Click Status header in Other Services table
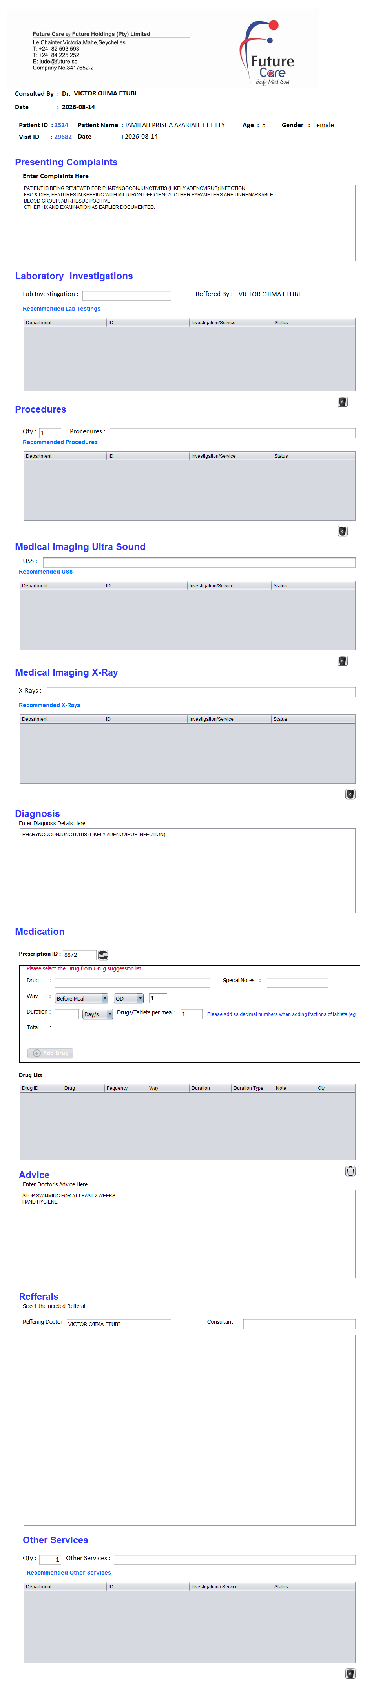 tap(313, 1586)
